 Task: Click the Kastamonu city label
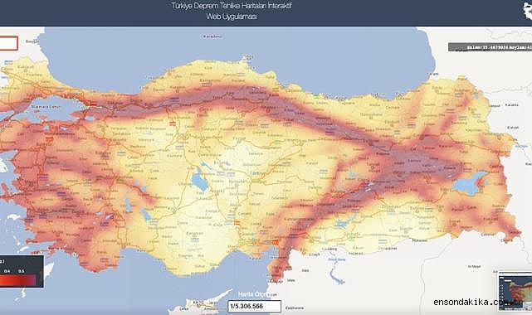209,80
